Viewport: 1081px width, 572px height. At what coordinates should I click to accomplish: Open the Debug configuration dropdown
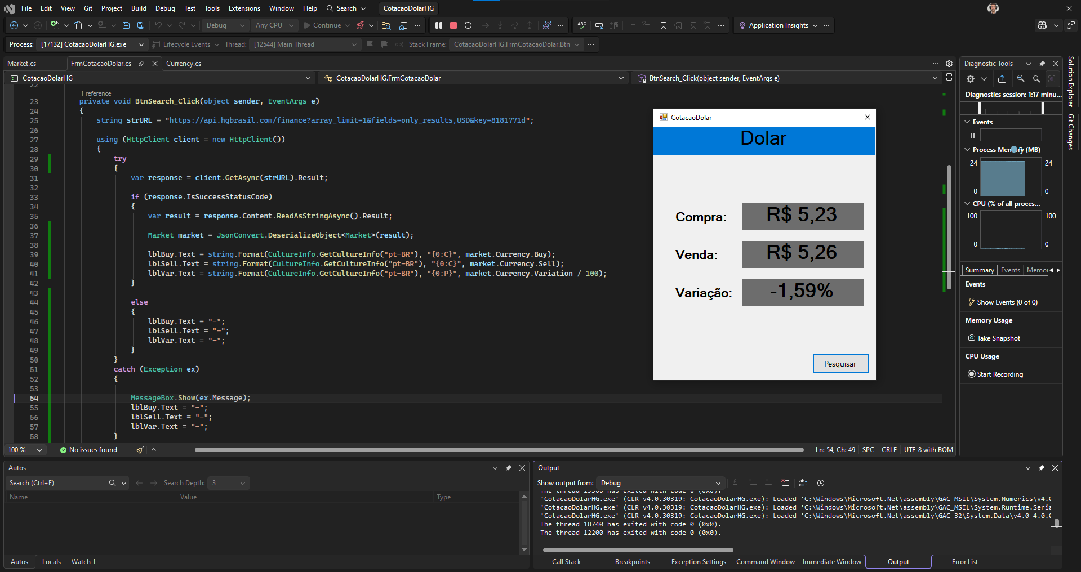(x=225, y=25)
